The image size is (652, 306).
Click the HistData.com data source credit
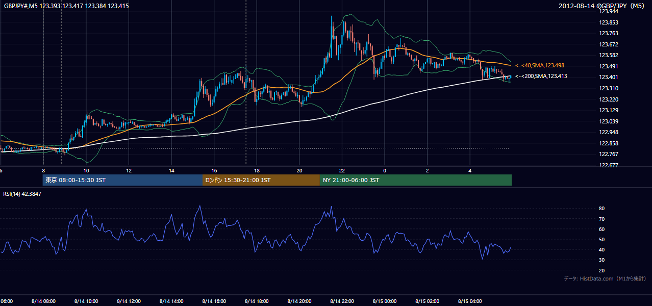(x=605, y=278)
